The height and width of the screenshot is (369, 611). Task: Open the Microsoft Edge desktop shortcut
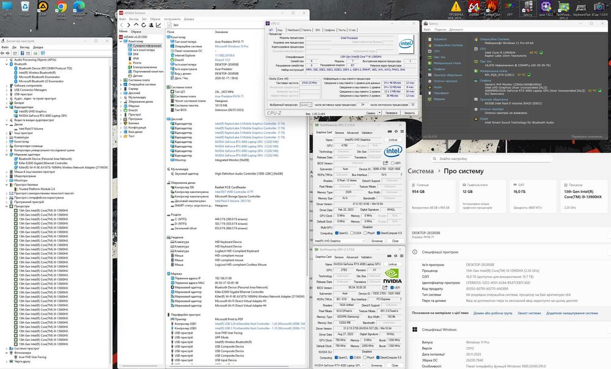click(79, 9)
